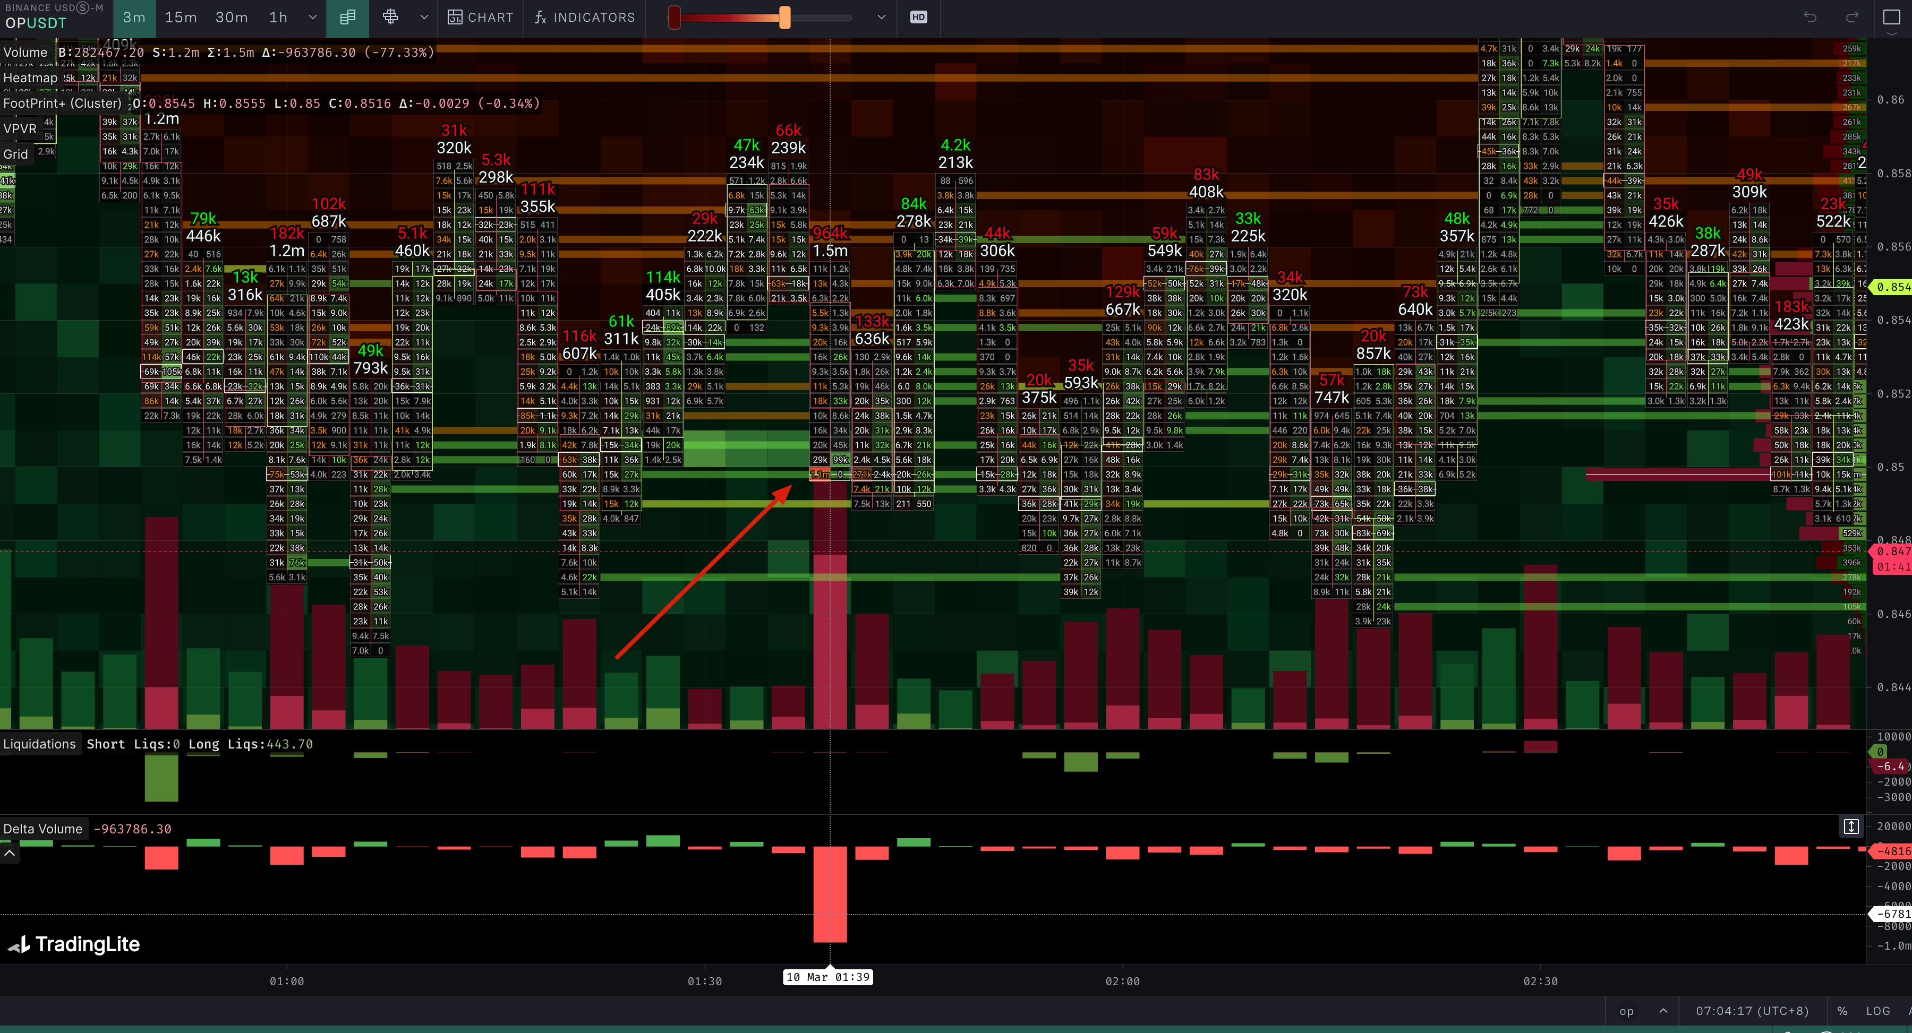Click the crosshair cursor tool icon
This screenshot has width=1912, height=1033.
point(390,17)
